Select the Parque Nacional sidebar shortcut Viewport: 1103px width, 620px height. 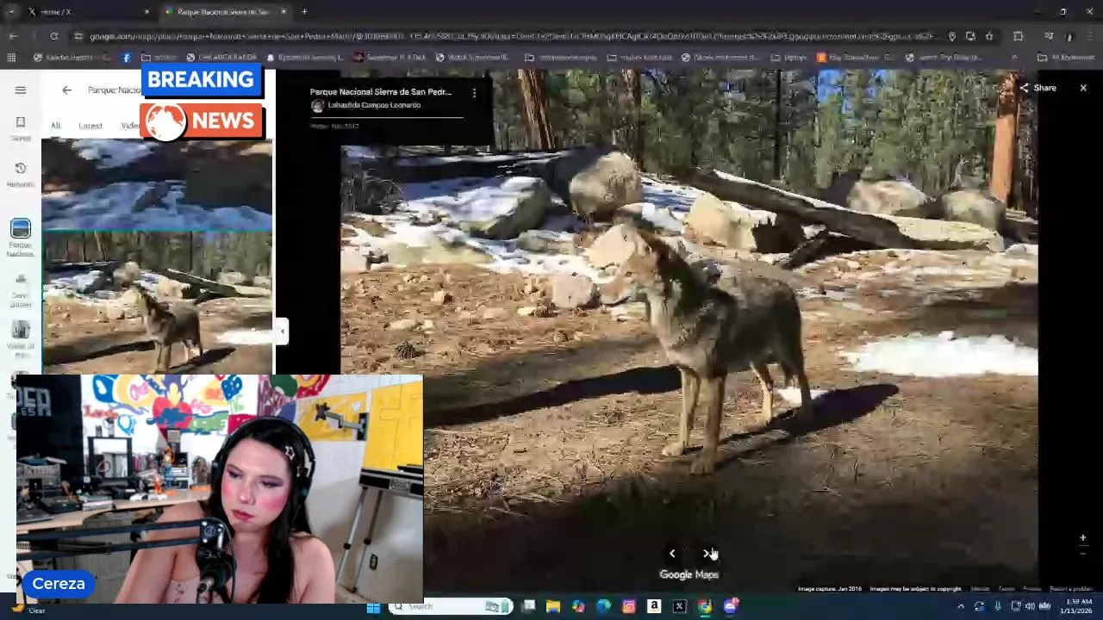21,238
